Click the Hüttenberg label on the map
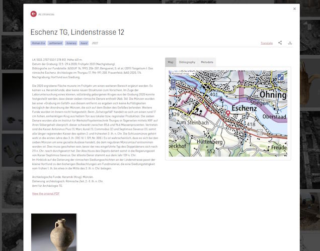 tap(210, 142)
